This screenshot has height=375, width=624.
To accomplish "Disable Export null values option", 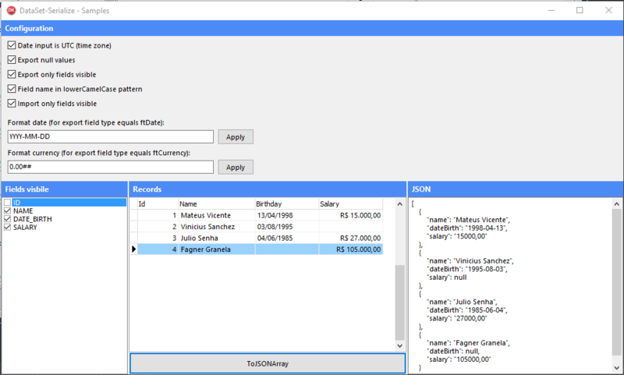I will click(x=12, y=60).
